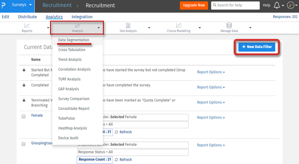Click GroupingIssue Response Status = All criteria box
This screenshot has width=299, height=164.
(133, 152)
